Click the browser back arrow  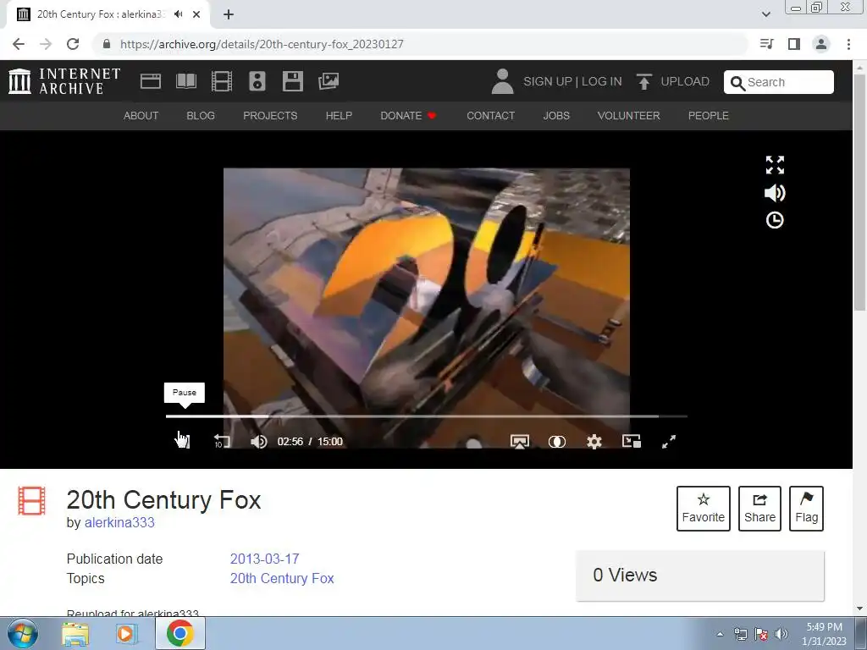pyautogui.click(x=19, y=44)
